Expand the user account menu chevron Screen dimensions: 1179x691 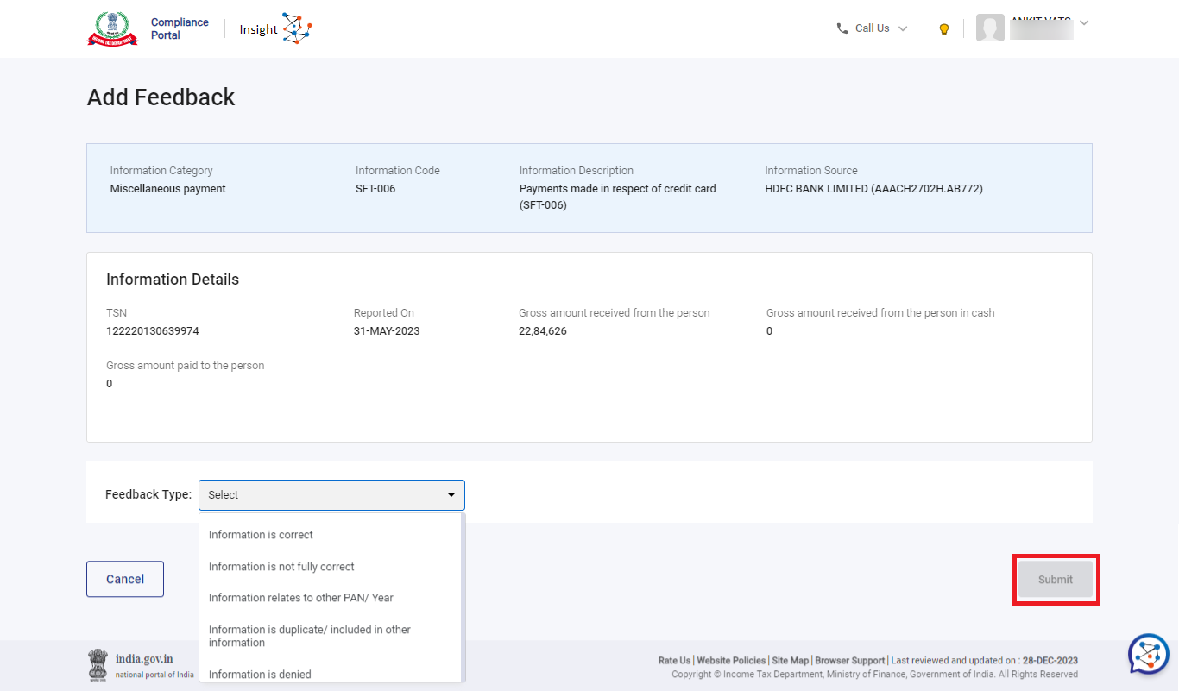coord(1084,23)
